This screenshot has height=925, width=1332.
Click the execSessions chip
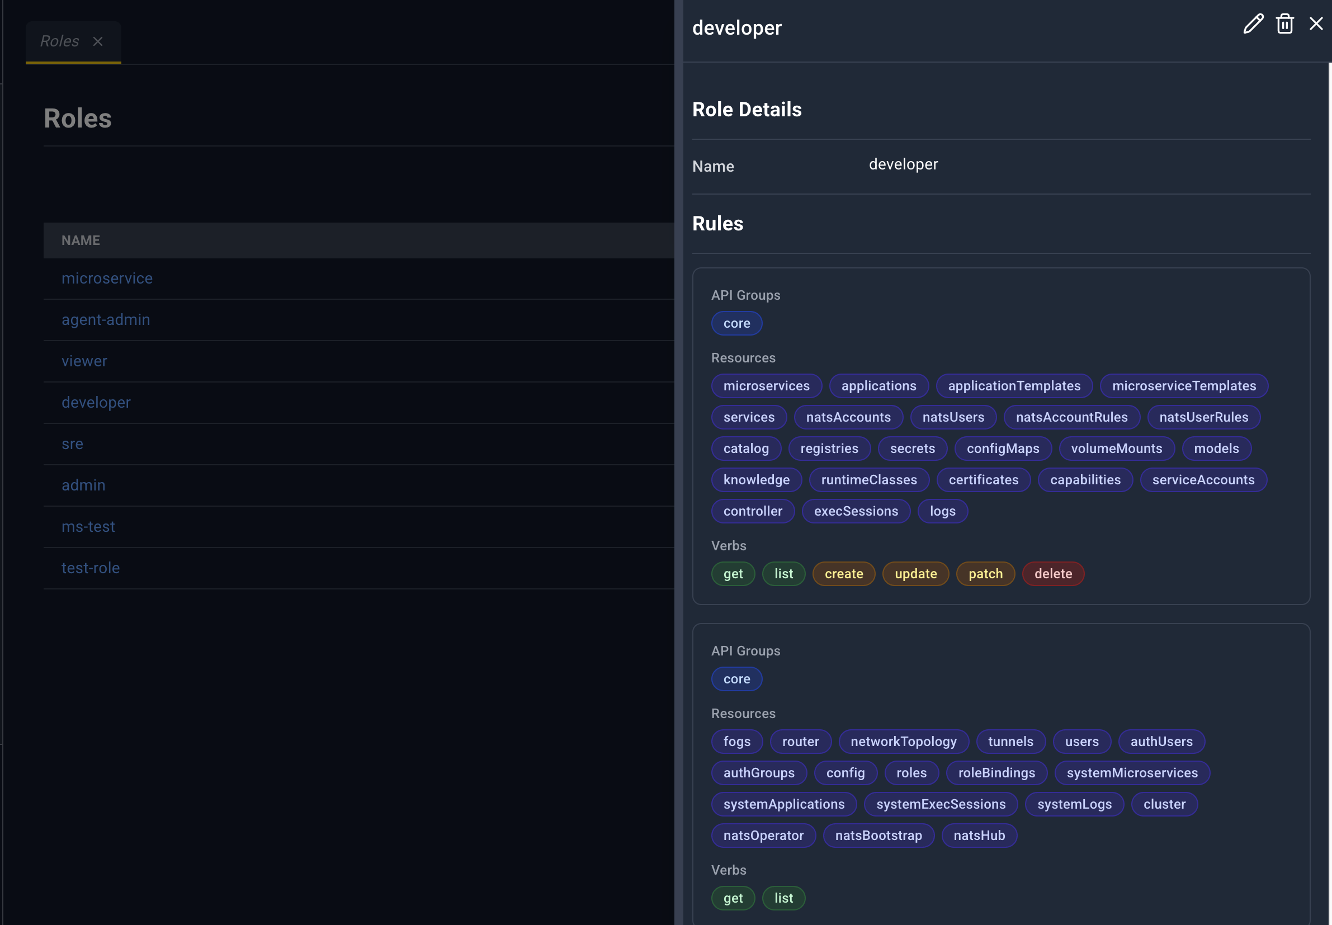click(856, 511)
